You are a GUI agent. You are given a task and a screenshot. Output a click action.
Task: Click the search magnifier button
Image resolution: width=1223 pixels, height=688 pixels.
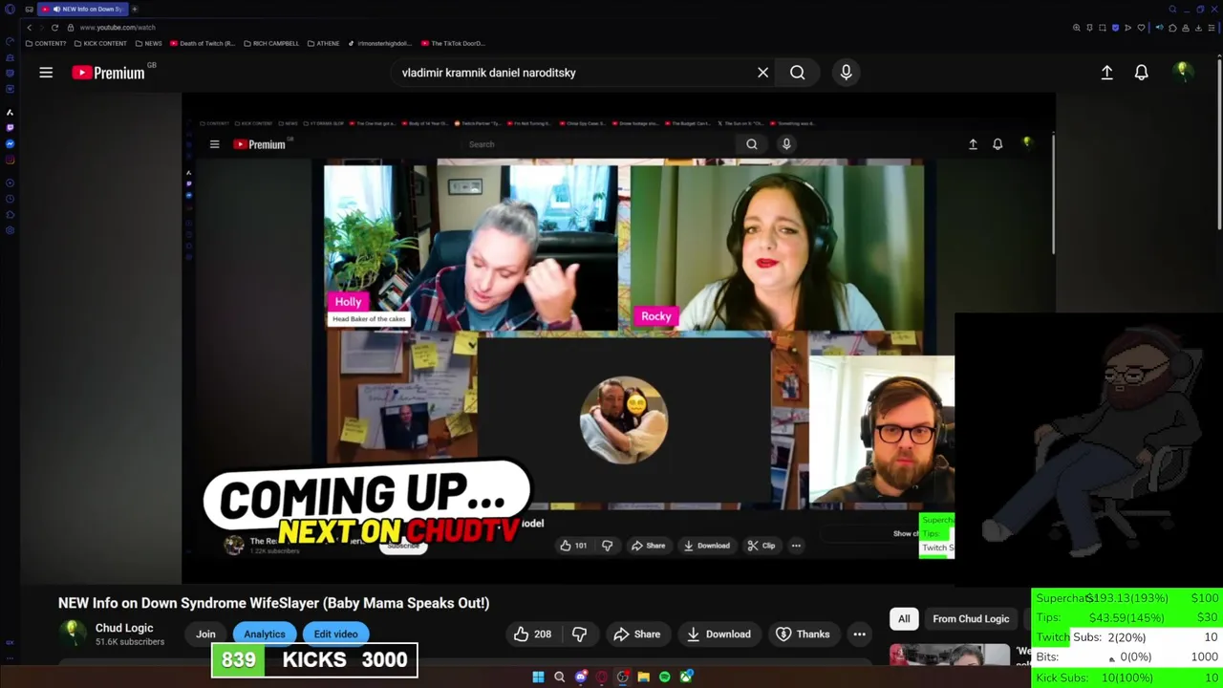click(797, 73)
